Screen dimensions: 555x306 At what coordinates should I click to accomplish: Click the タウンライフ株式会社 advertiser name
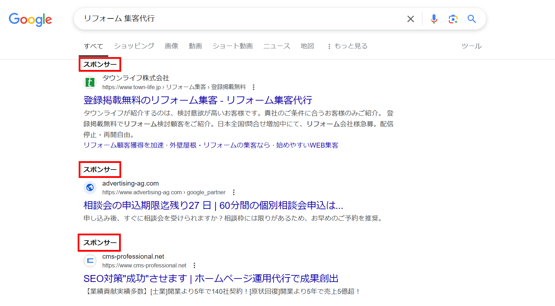click(x=136, y=78)
